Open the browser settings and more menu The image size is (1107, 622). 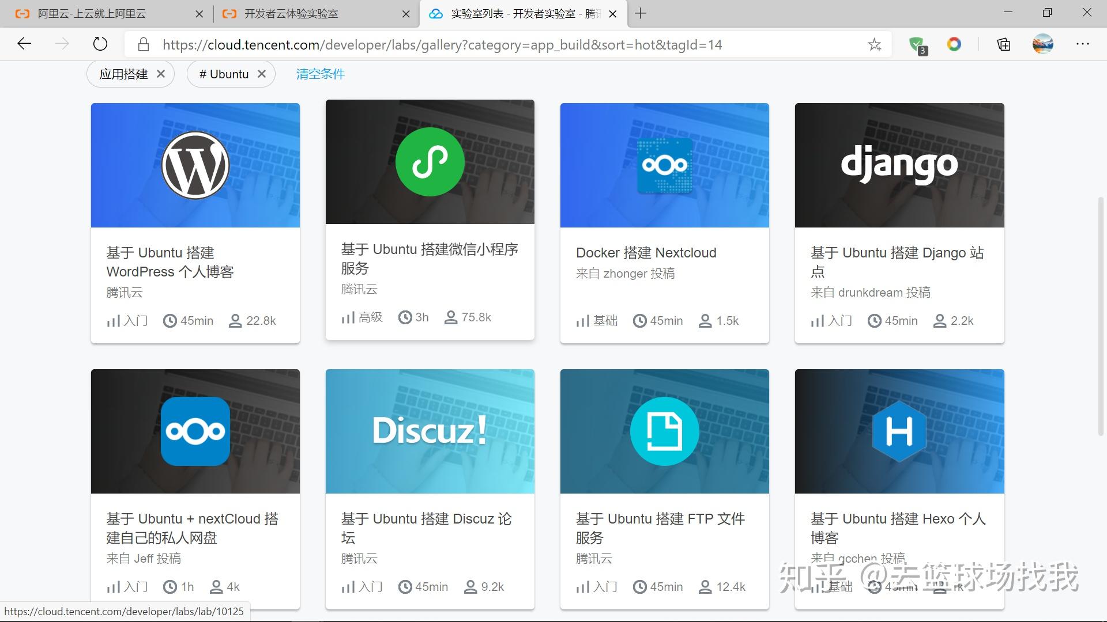(1083, 44)
